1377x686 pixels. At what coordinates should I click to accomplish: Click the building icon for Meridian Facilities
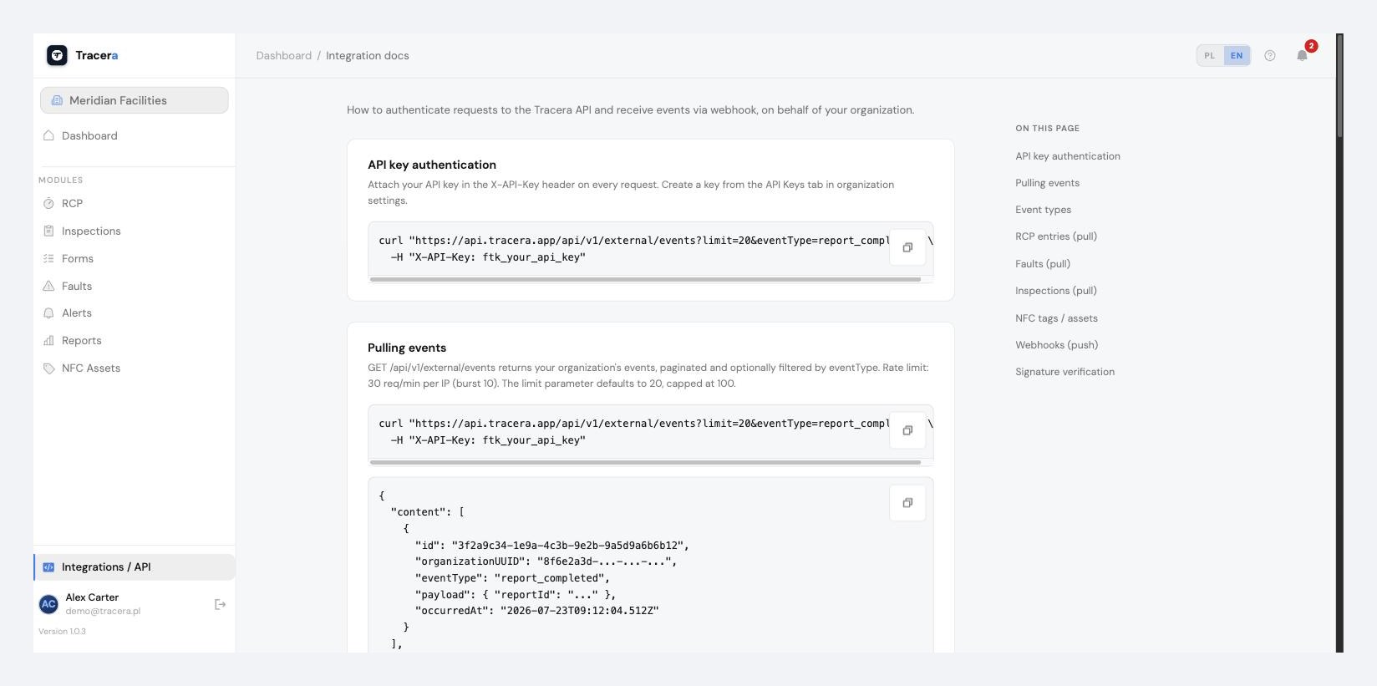click(x=57, y=100)
